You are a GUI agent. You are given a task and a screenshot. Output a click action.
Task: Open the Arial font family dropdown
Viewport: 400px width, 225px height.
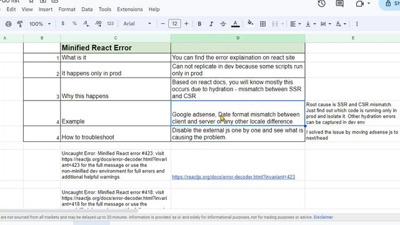coord(137,24)
